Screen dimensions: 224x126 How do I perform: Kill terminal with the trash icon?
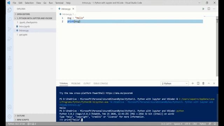[x=203, y=83]
